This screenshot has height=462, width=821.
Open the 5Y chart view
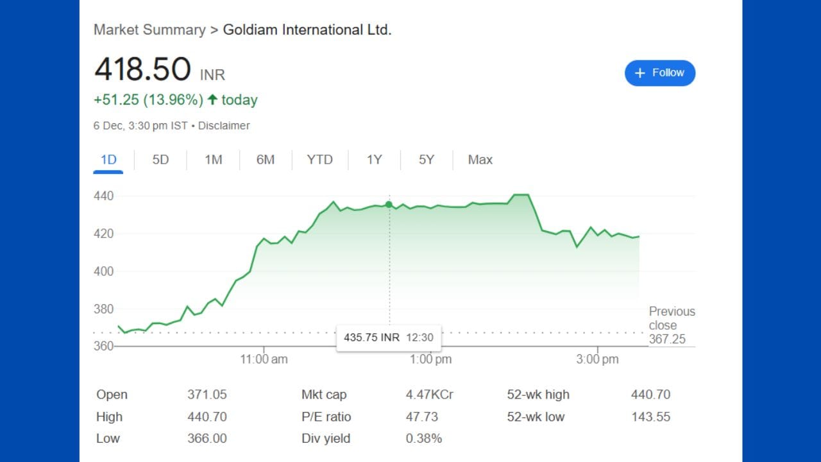click(x=427, y=160)
